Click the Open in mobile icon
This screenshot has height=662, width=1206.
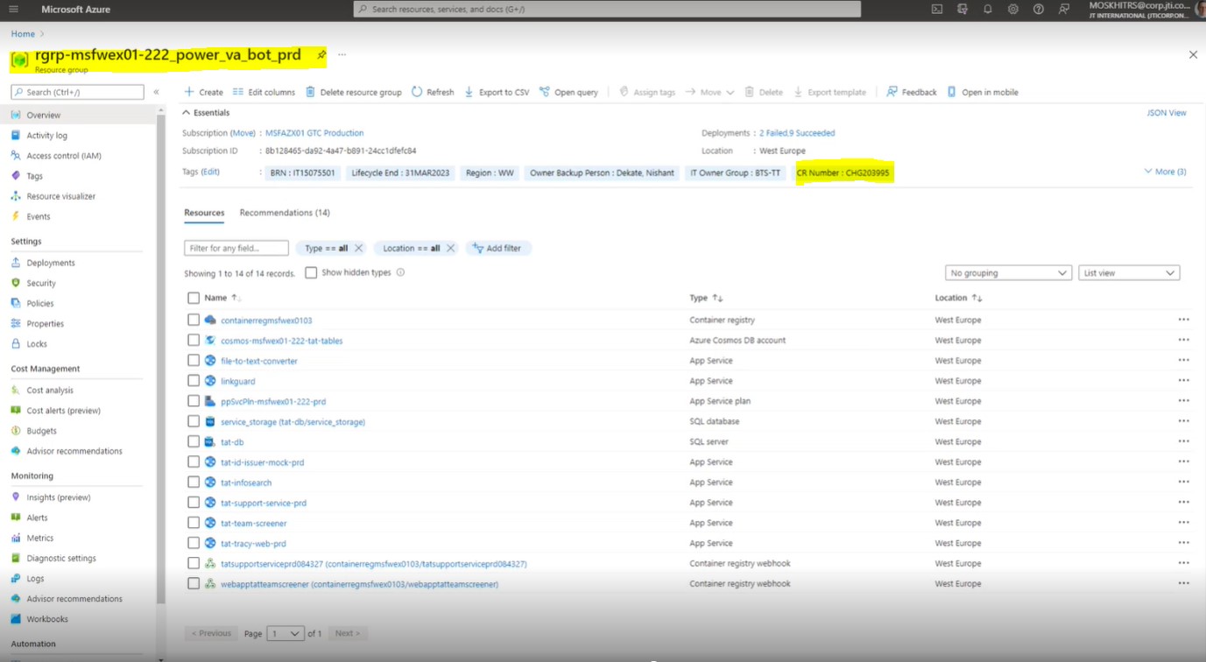951,92
